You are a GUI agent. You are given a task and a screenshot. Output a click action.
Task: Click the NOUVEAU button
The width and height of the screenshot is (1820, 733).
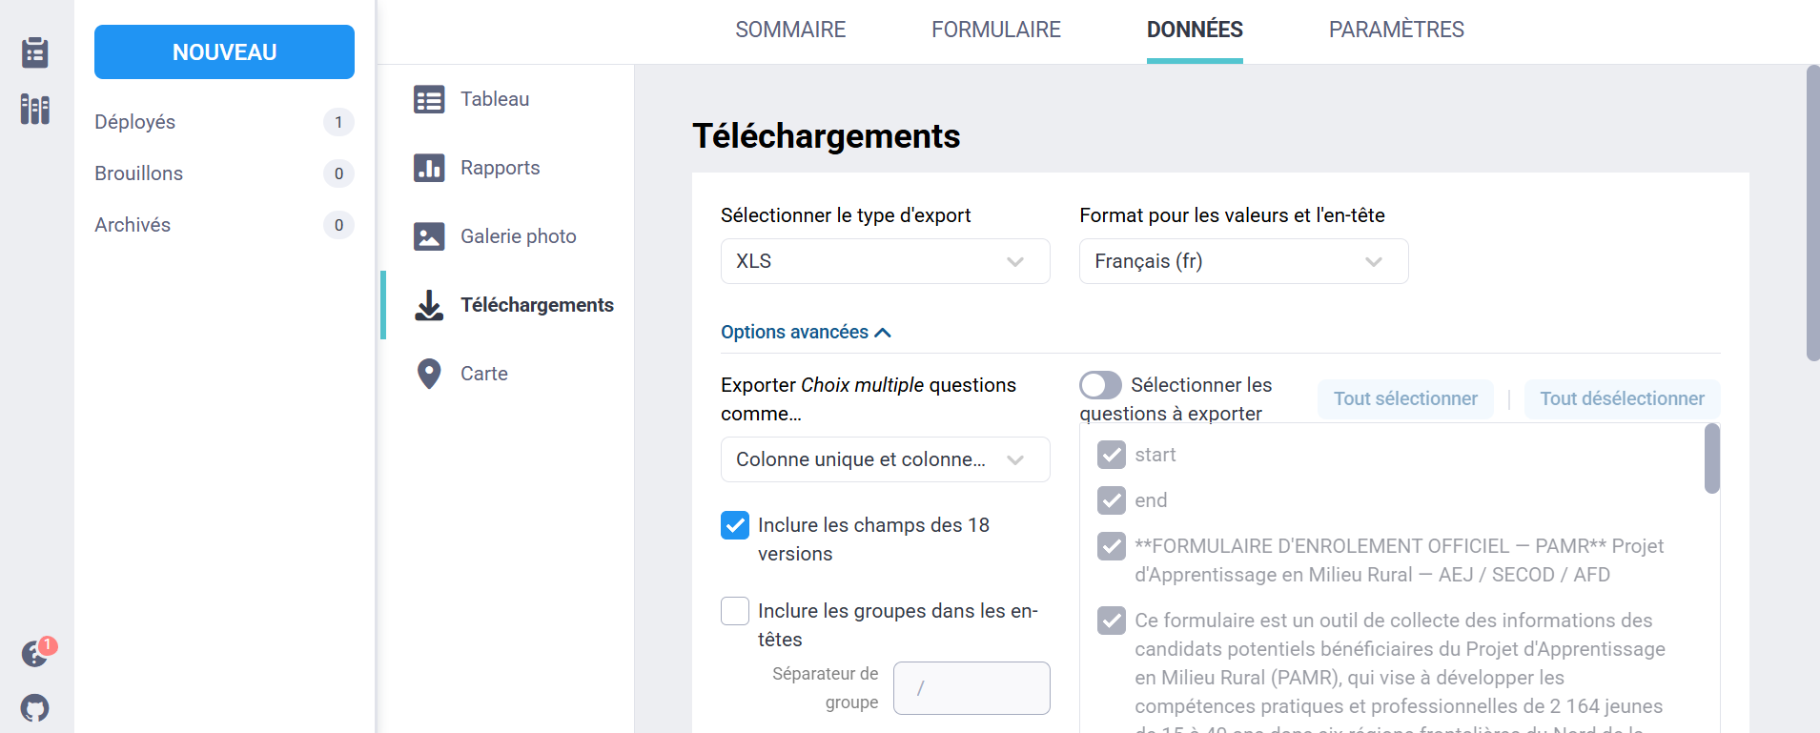(224, 52)
